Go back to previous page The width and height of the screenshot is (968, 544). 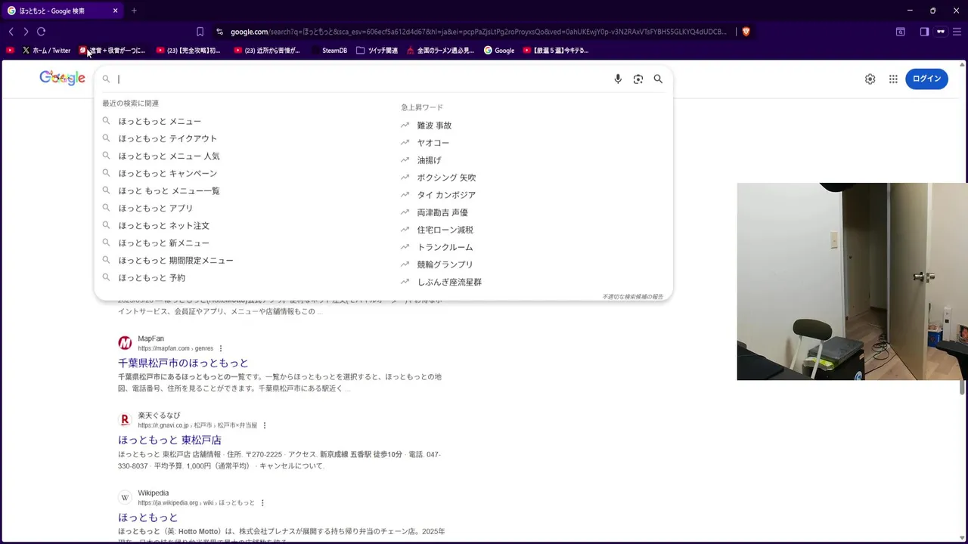11,32
